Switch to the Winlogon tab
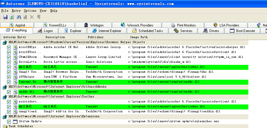The width and height of the screenshot is (267, 128). pos(93,25)
